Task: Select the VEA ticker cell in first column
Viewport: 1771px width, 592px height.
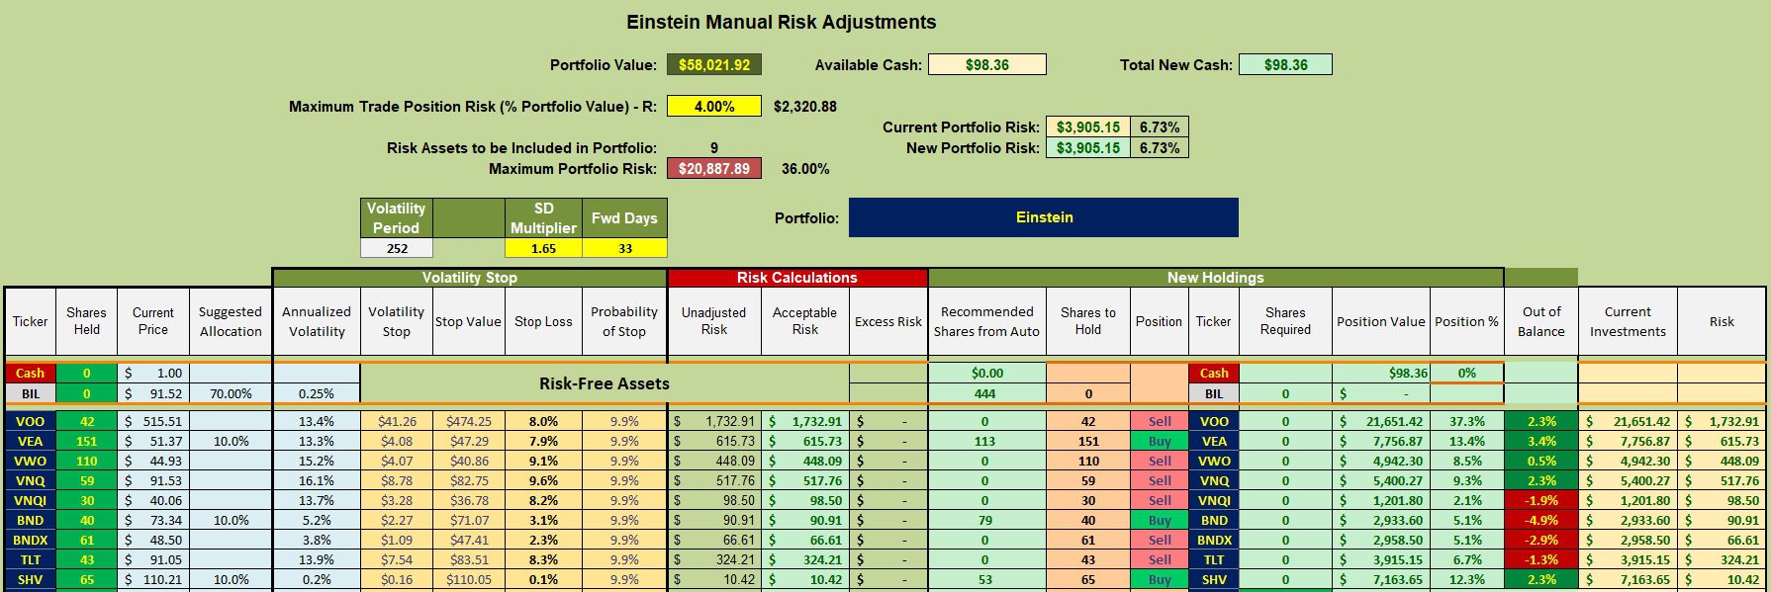Action: (x=30, y=441)
